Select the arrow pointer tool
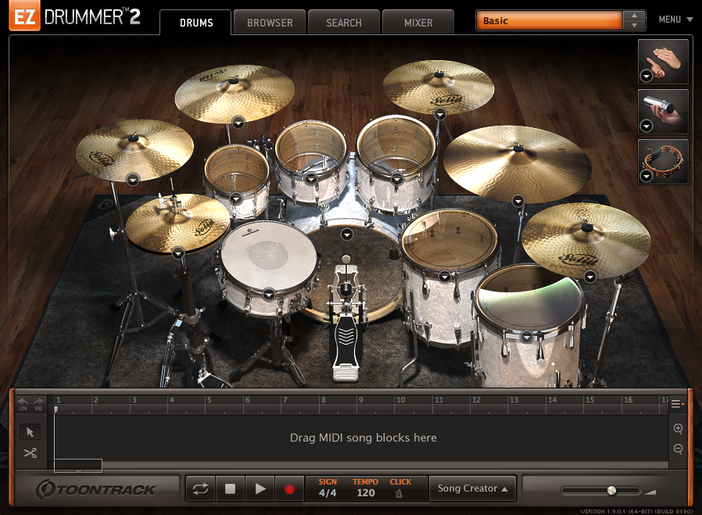 click(30, 431)
